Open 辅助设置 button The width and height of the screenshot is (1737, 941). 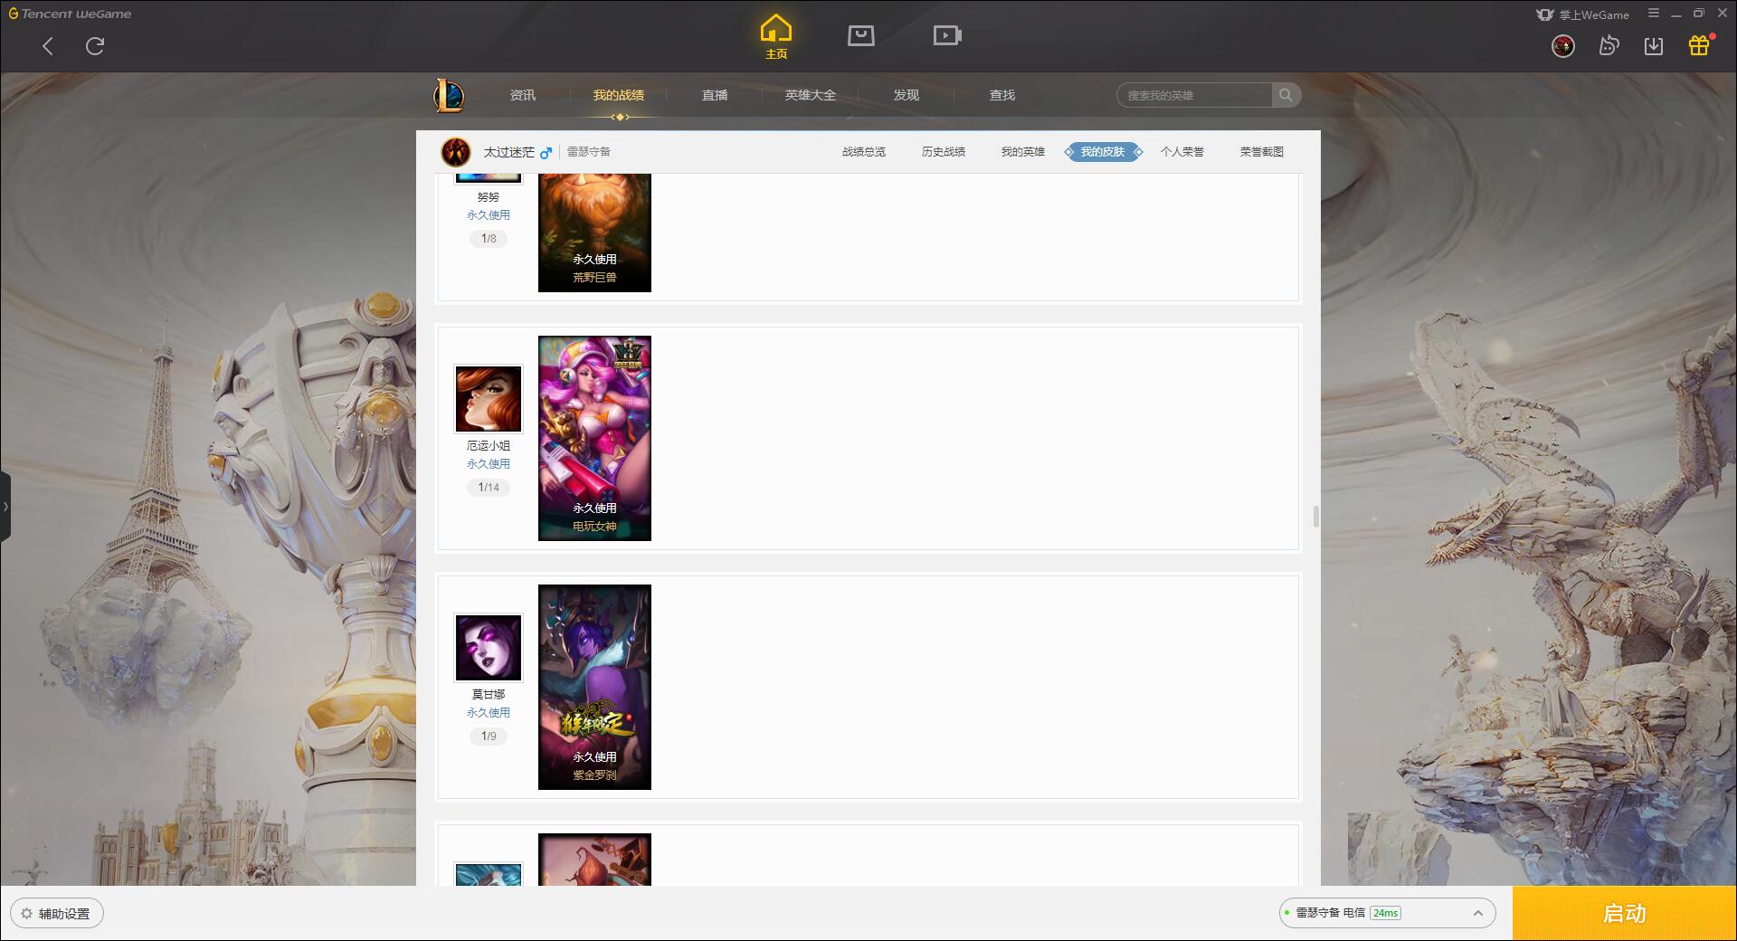57,914
